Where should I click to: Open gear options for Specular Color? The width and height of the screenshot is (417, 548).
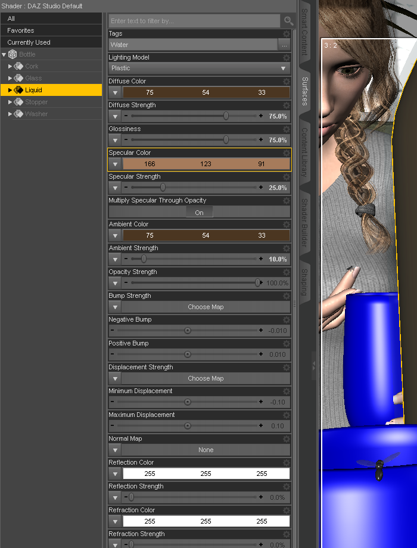click(287, 152)
